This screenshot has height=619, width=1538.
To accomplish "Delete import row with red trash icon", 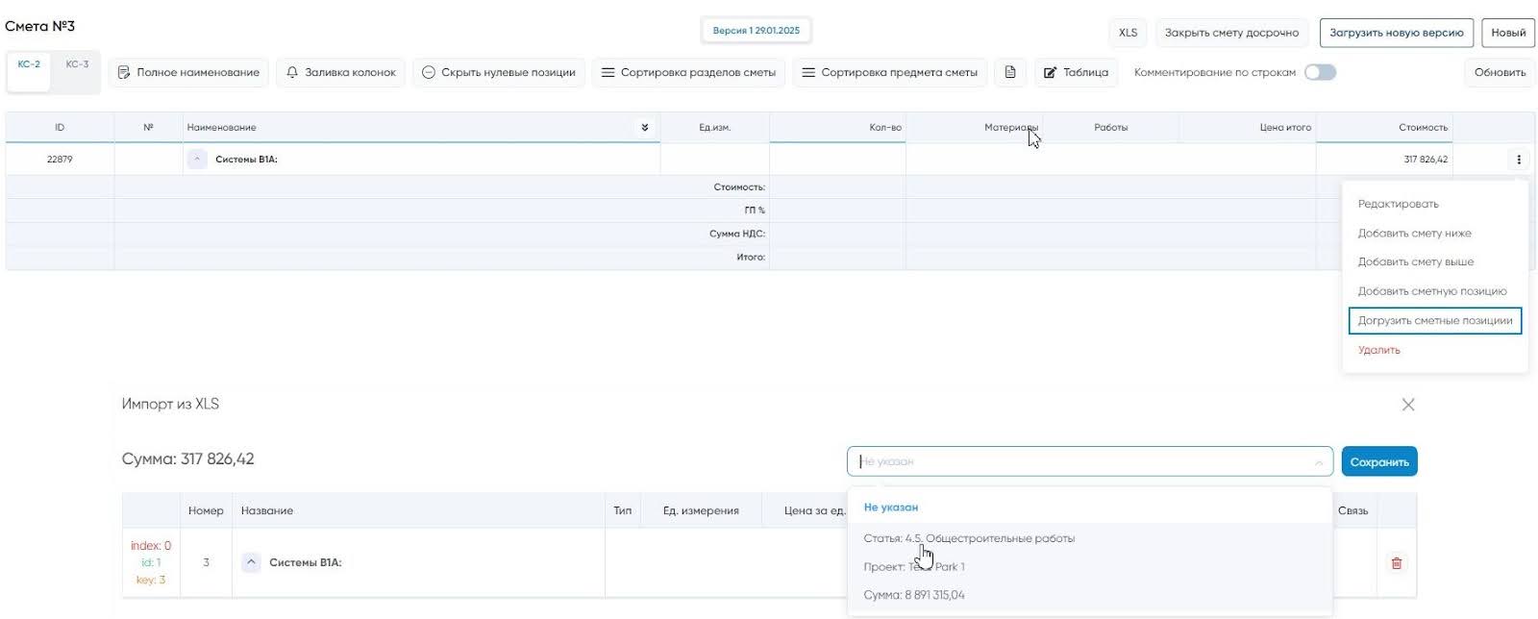I will tap(1396, 563).
